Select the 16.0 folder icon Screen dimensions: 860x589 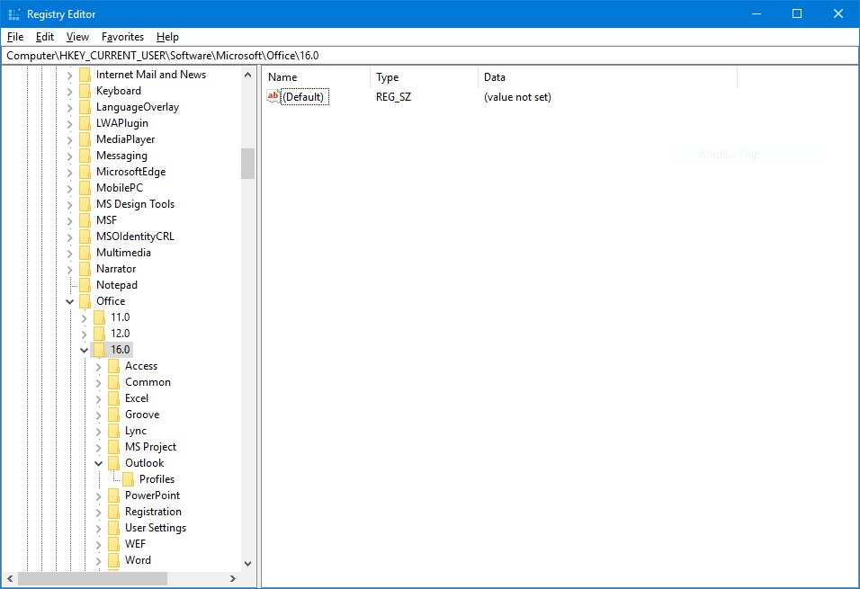pos(99,350)
